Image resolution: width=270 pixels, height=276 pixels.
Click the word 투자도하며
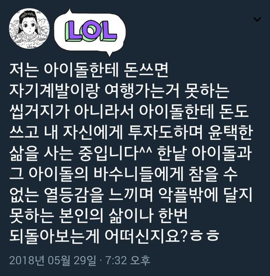165,132
